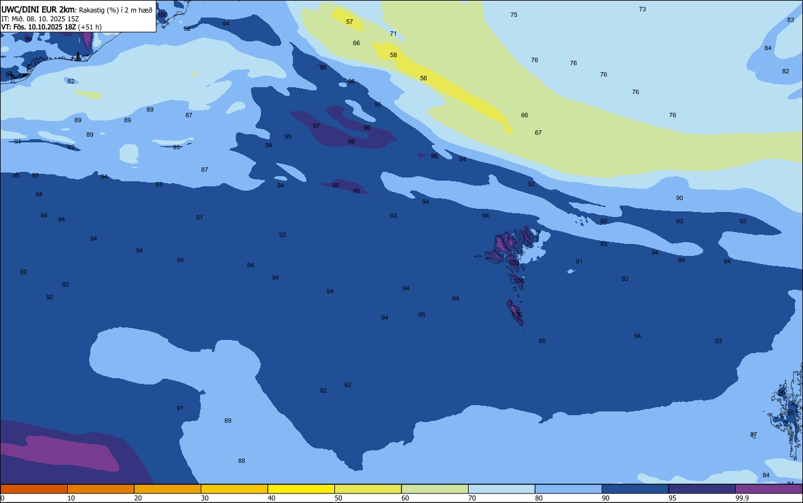Click the map value '88' near bottom
803x503 pixels.
tap(242, 461)
